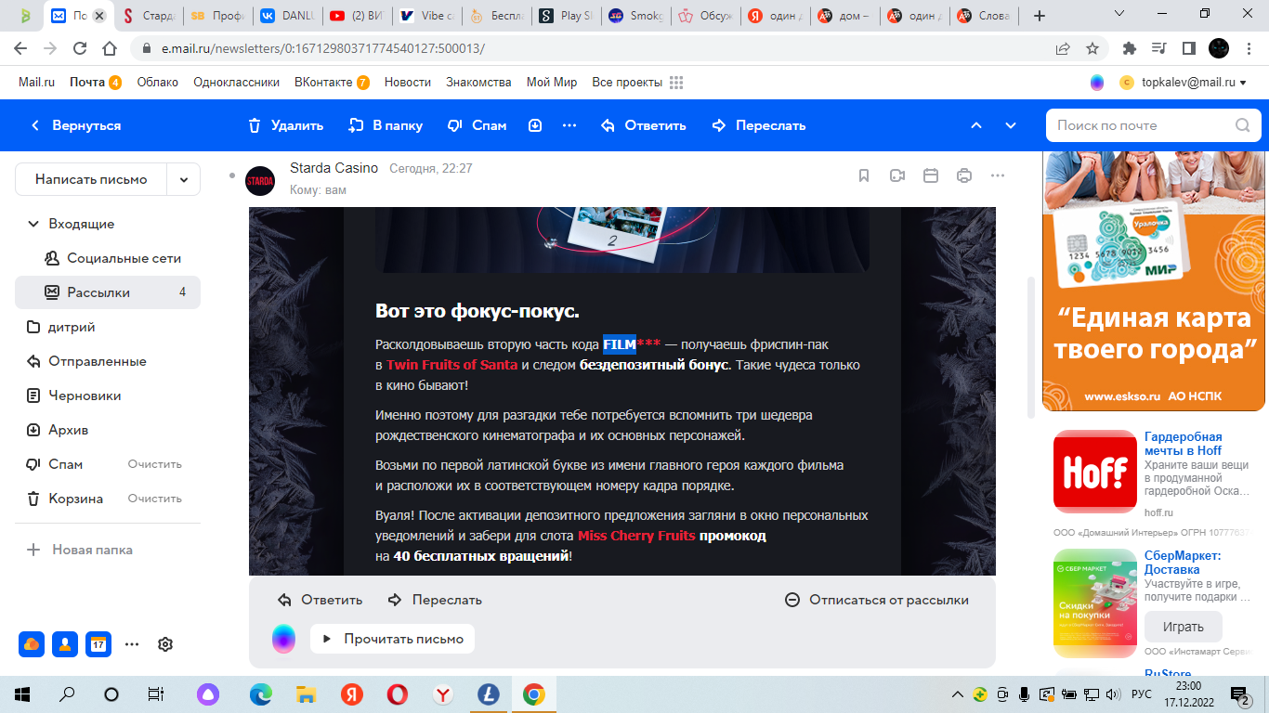
Task: Expand the compose options dropdown arrow
Action: pos(184,179)
